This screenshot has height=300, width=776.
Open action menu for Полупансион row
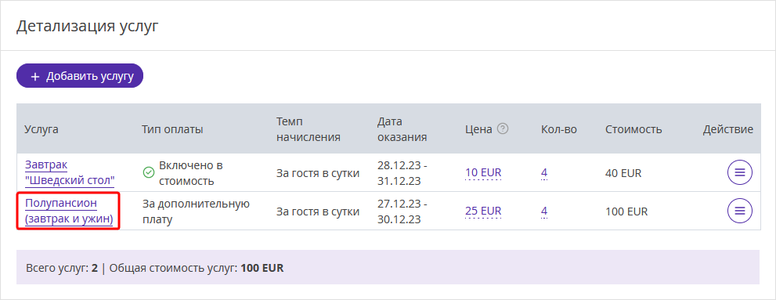[x=739, y=211]
